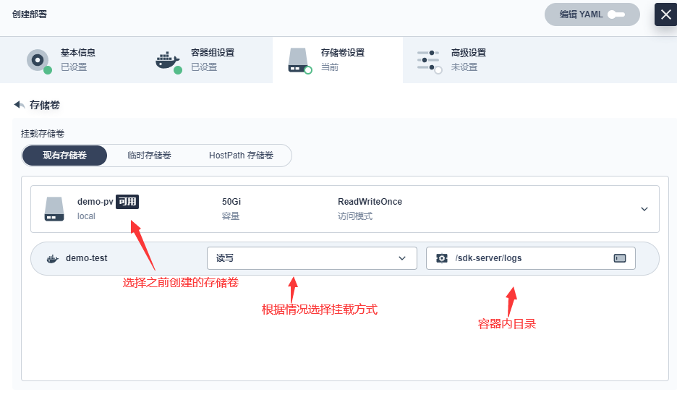
Task: Click the /sdk-server/logs path input field
Action: [528, 258]
